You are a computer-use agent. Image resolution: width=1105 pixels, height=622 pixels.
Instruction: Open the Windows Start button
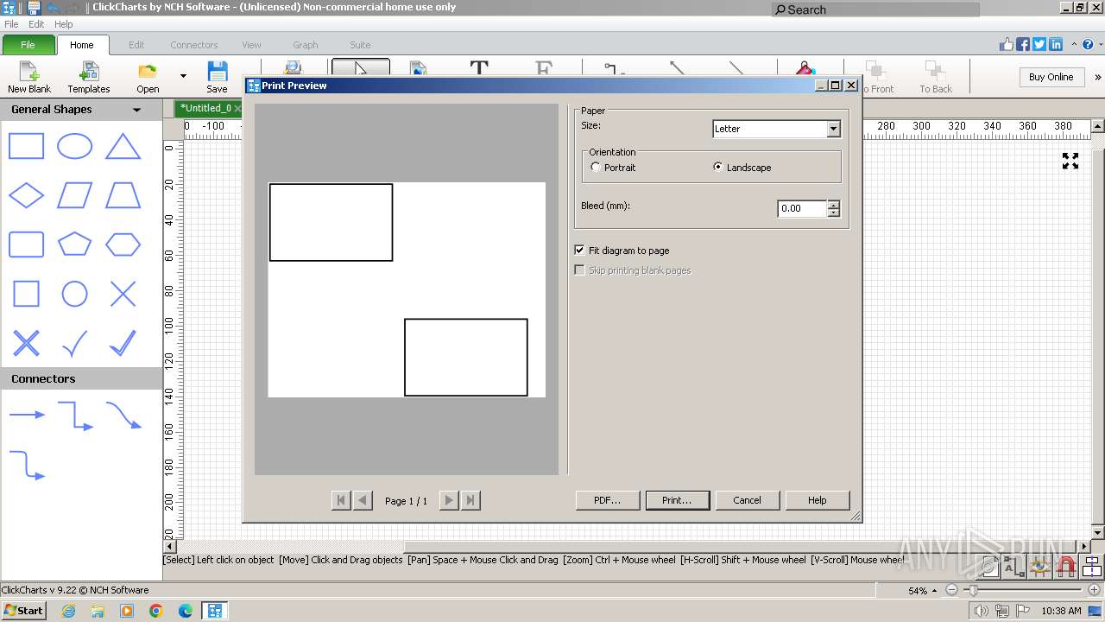[23, 610]
